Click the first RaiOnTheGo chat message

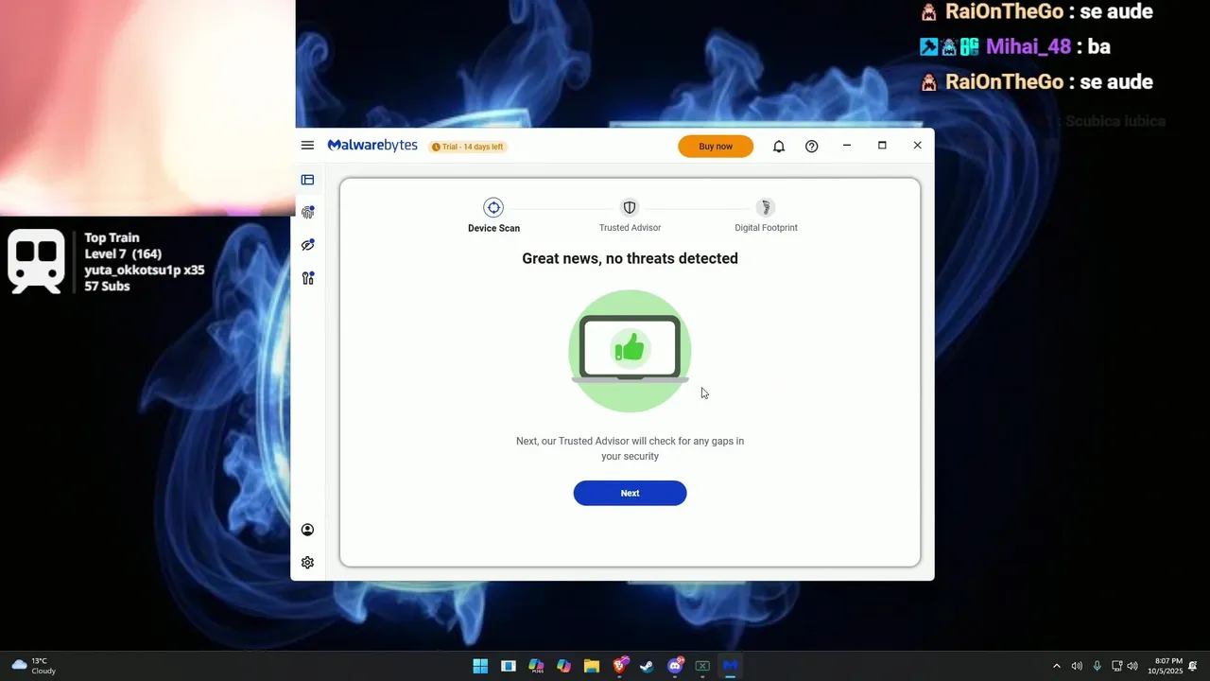pos(1036,12)
